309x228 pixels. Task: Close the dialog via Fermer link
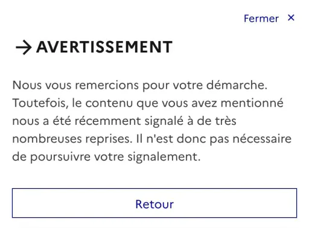point(269,18)
